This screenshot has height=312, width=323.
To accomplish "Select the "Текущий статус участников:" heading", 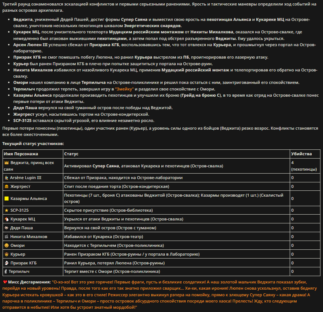I will tap(33, 144).
